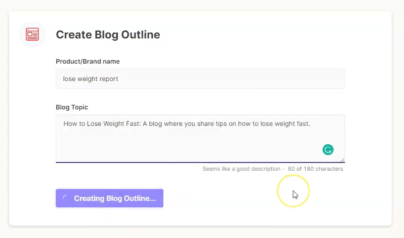The height and width of the screenshot is (238, 404).
Task: Click the red blog outline icon
Action: (32, 34)
